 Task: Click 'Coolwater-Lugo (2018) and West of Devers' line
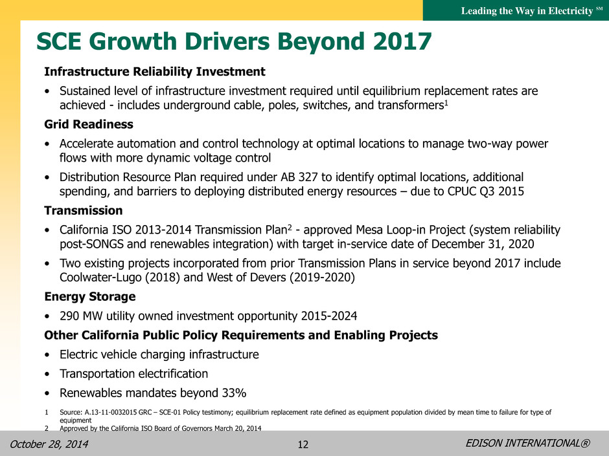pyautogui.click(x=207, y=277)
